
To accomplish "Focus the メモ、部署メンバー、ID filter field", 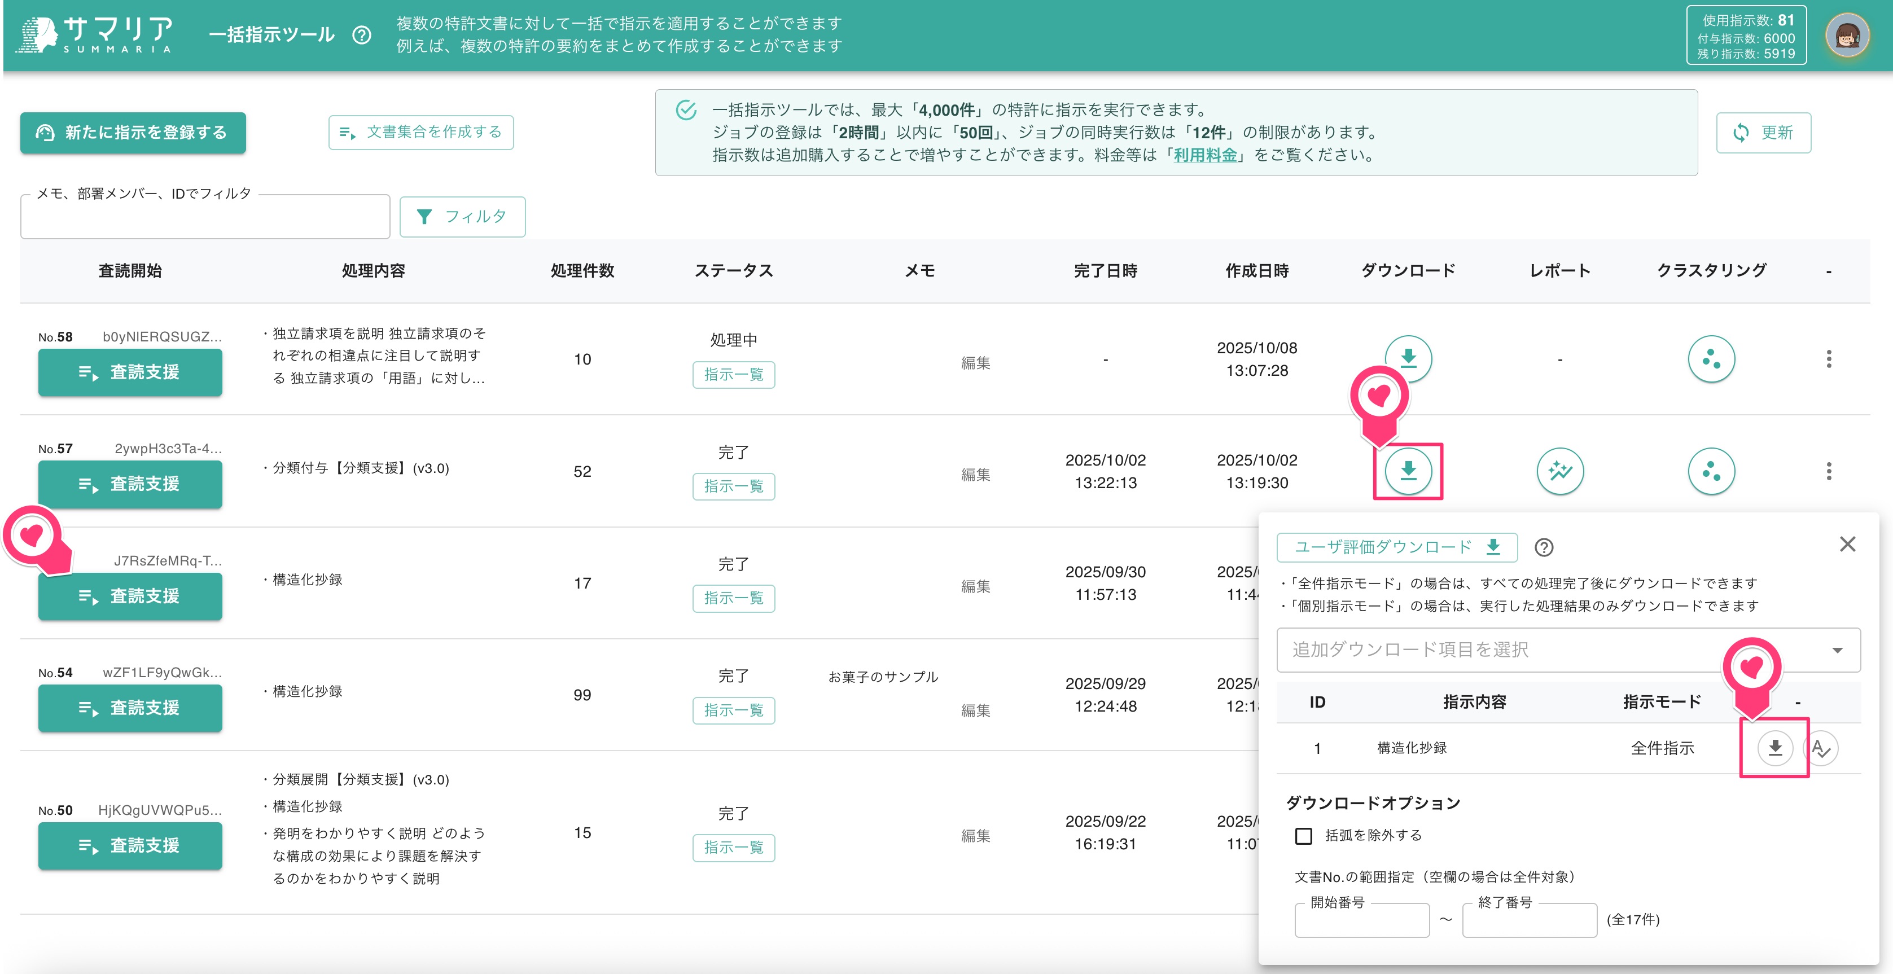I will (205, 217).
